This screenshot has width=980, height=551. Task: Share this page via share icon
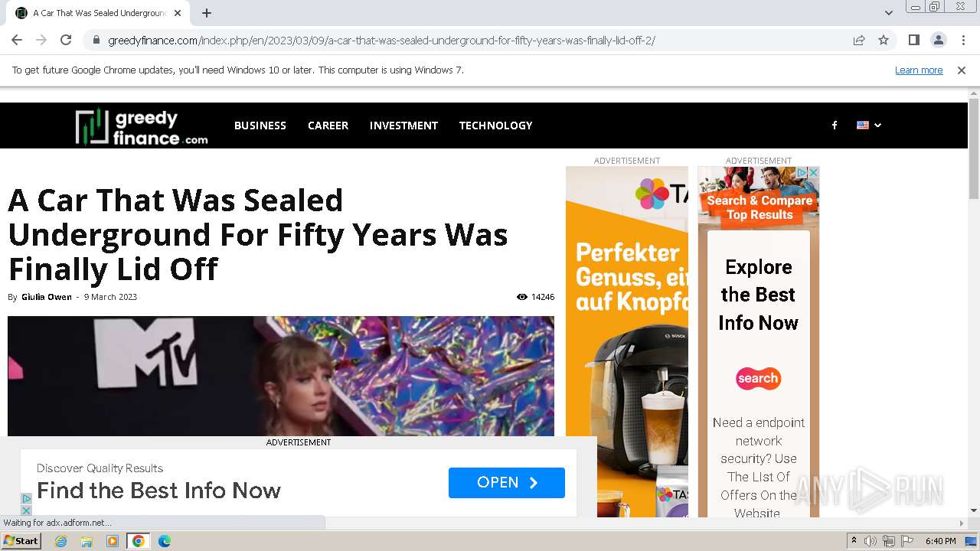pos(859,40)
